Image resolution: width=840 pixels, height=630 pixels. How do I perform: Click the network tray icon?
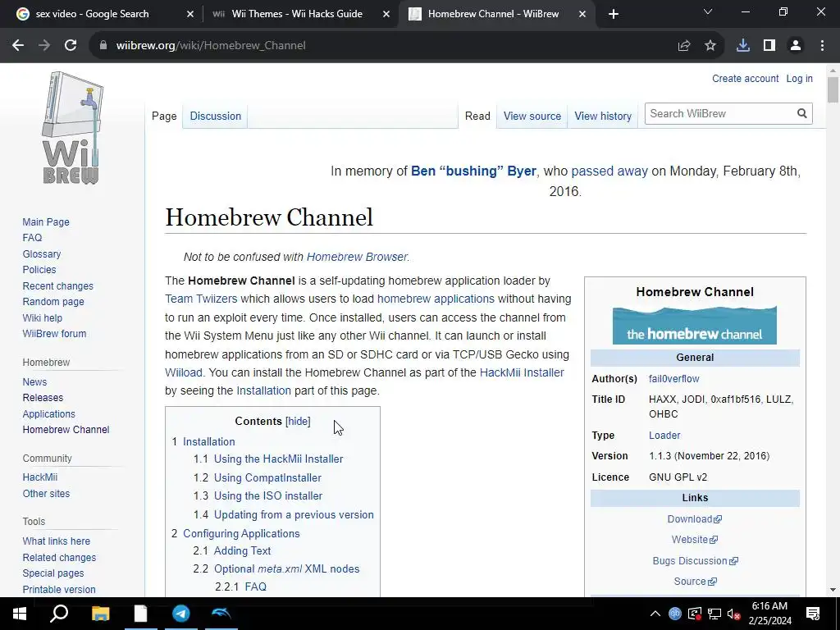coord(714,614)
